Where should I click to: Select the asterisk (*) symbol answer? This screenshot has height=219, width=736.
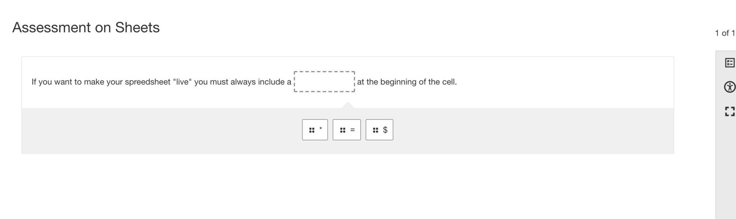(321, 129)
